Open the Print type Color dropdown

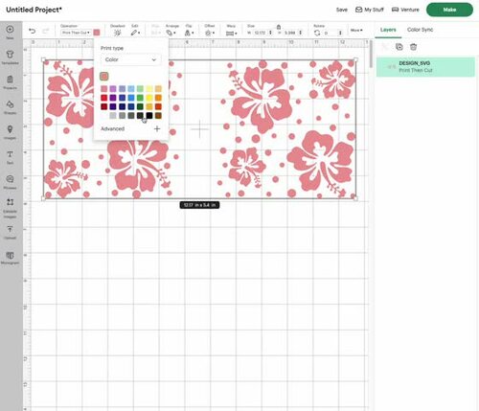(x=130, y=59)
